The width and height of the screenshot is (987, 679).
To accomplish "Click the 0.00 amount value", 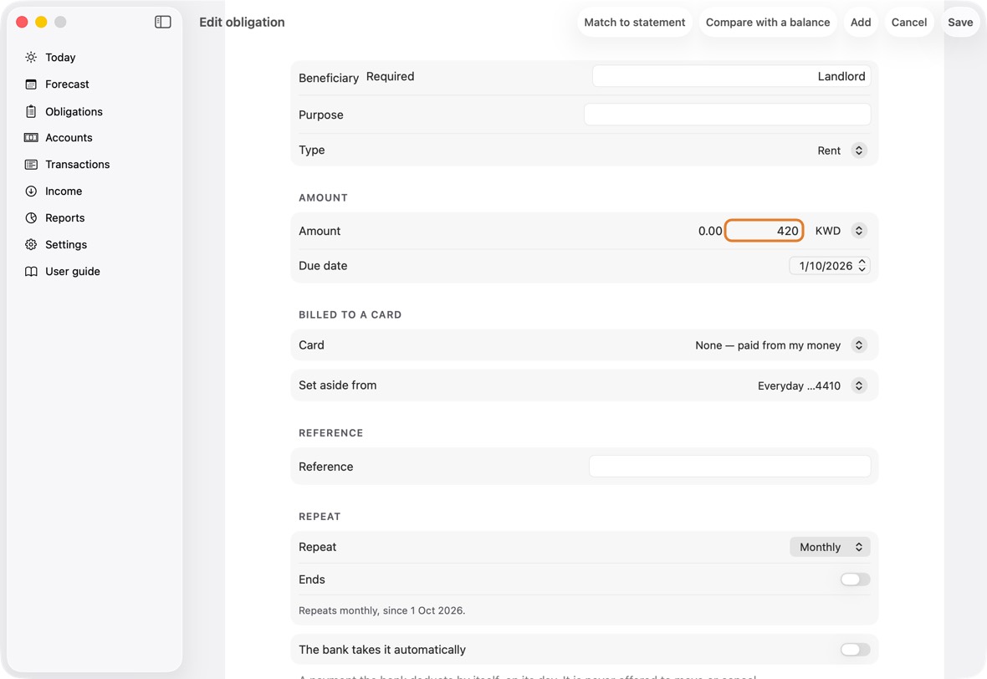I will 710,231.
